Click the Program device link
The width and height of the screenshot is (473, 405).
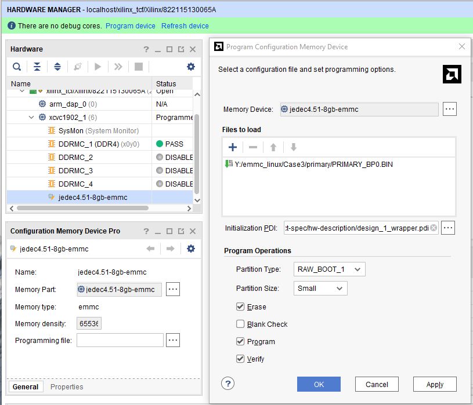(131, 26)
